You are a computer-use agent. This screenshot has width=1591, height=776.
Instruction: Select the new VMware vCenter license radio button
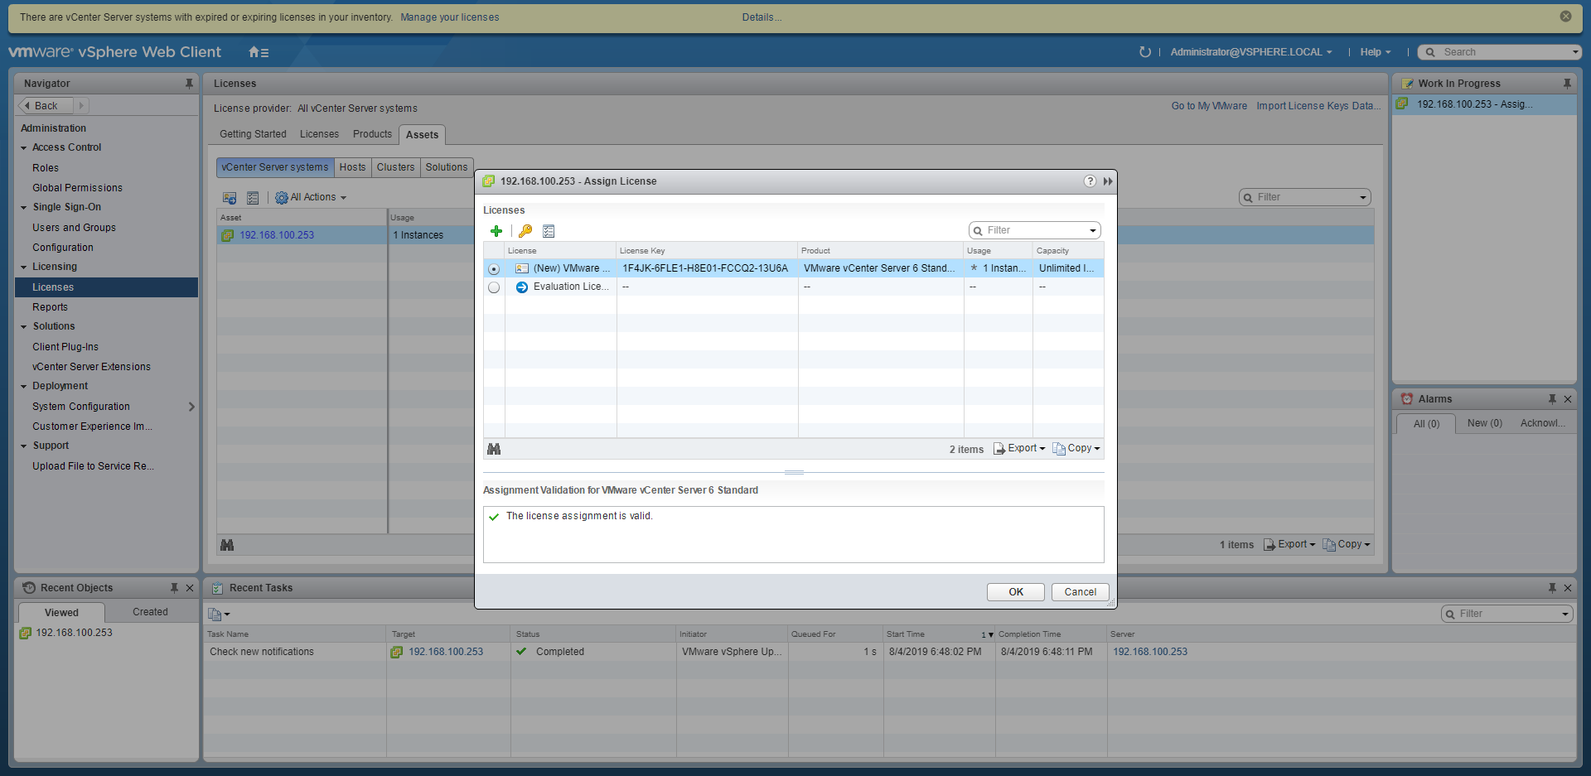click(x=494, y=269)
